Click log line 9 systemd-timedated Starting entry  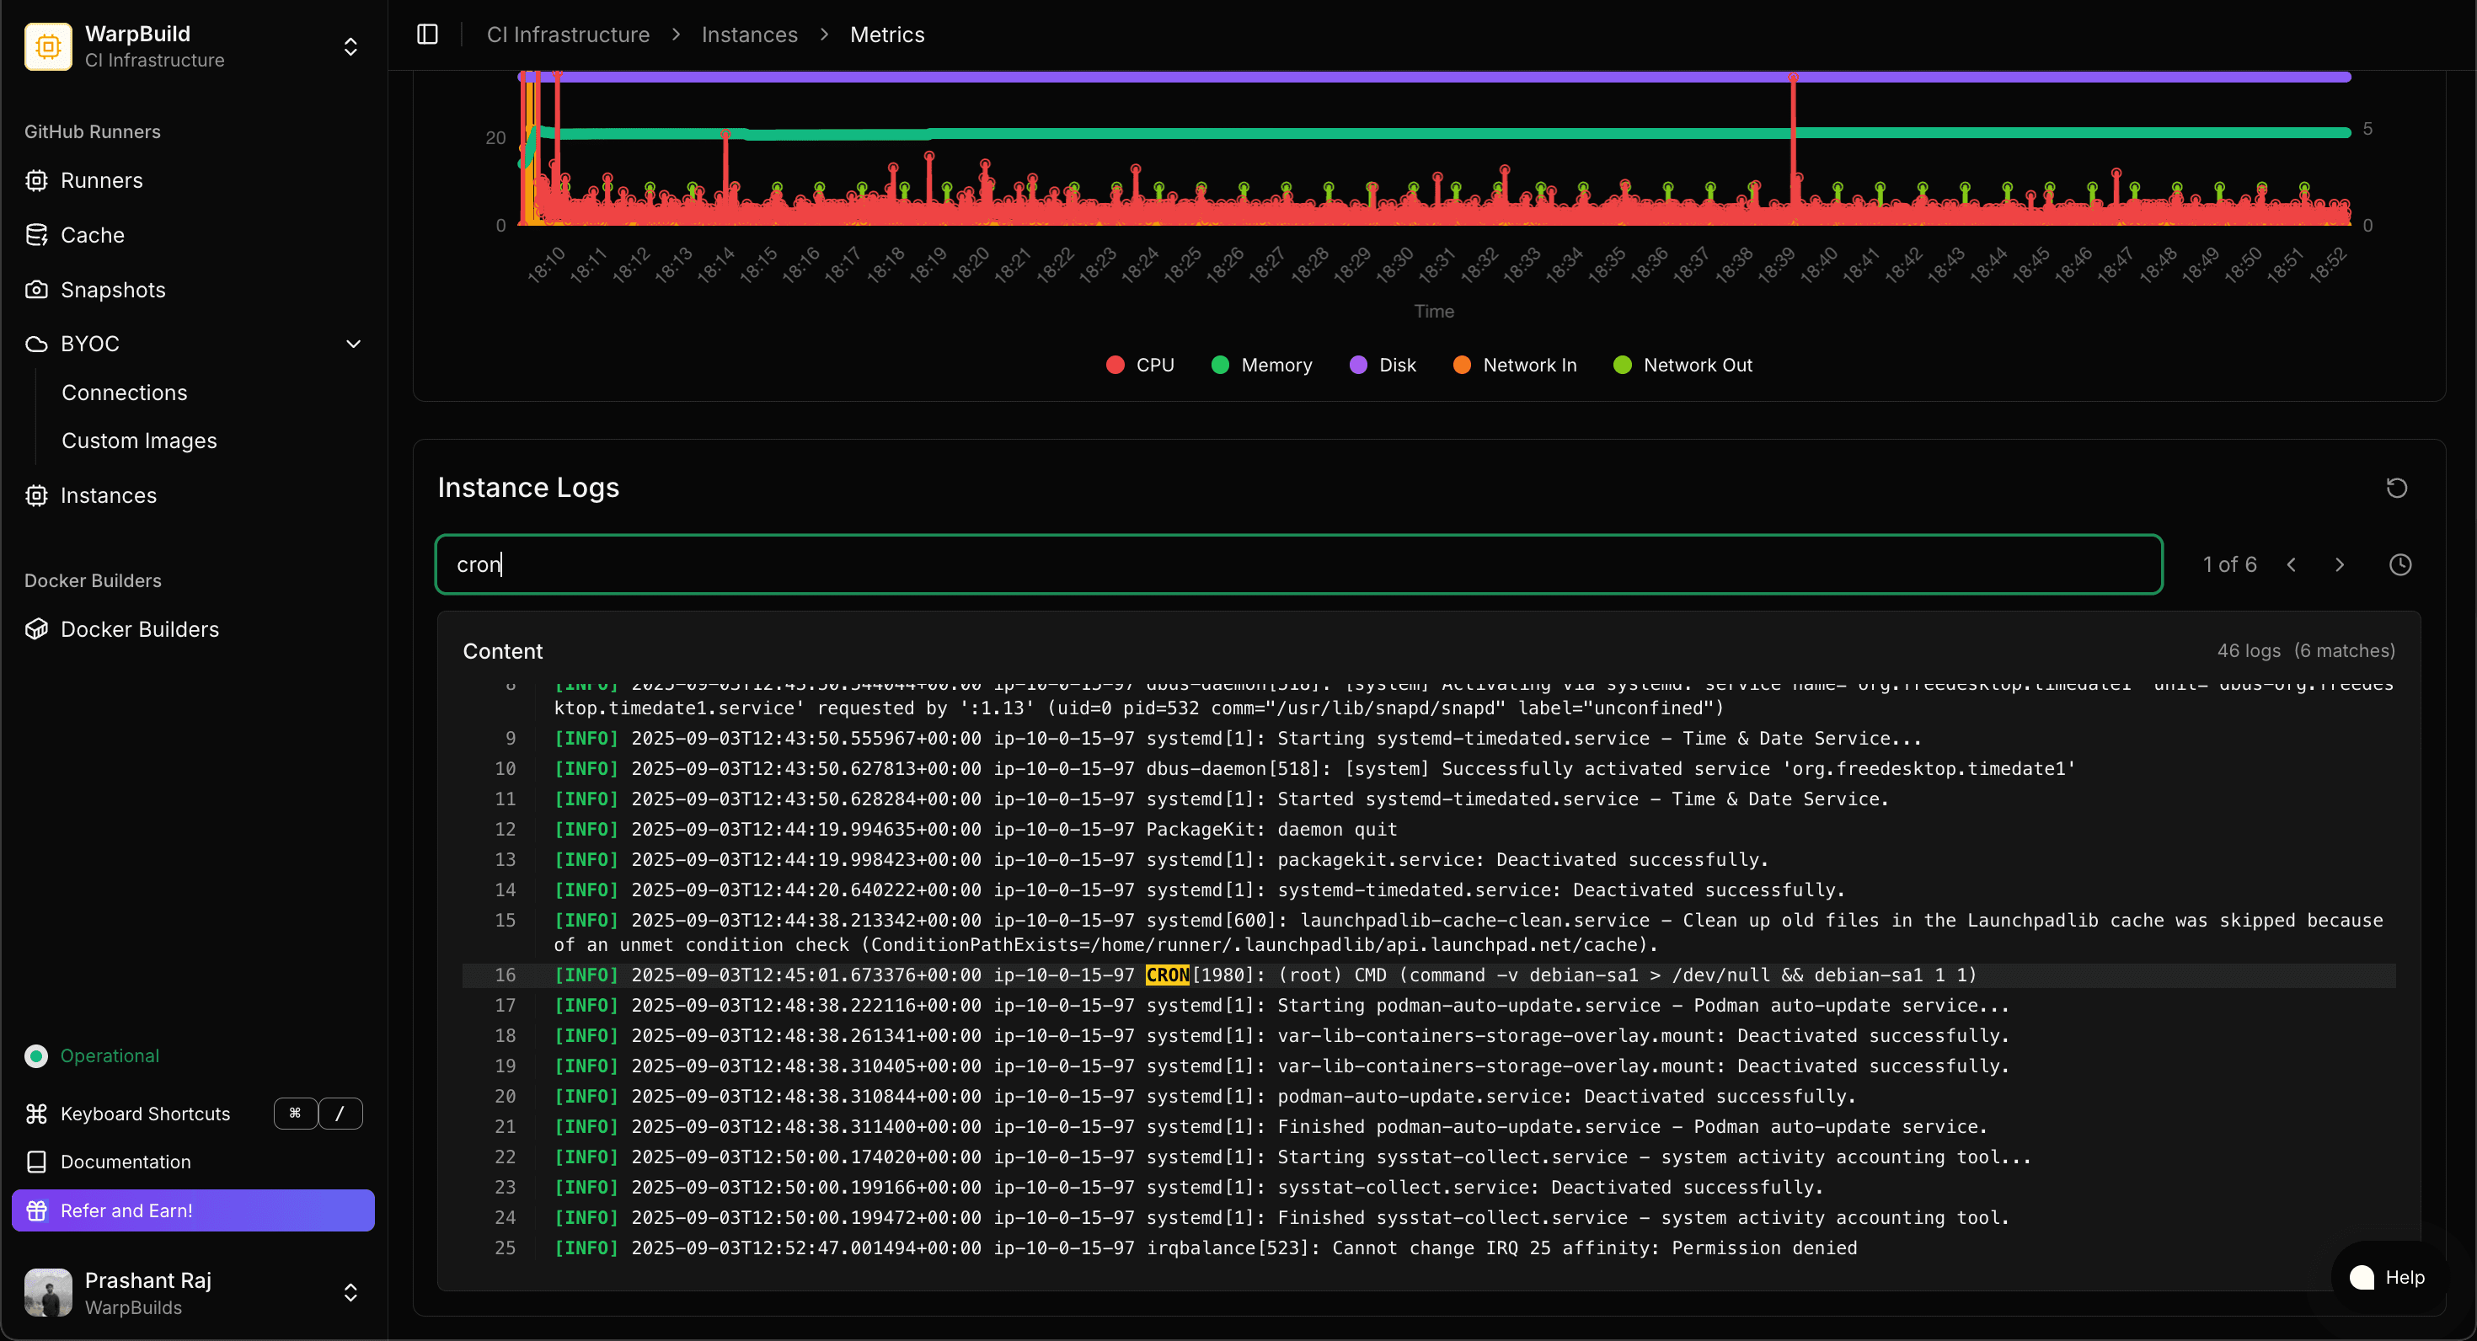pyautogui.click(x=1429, y=738)
